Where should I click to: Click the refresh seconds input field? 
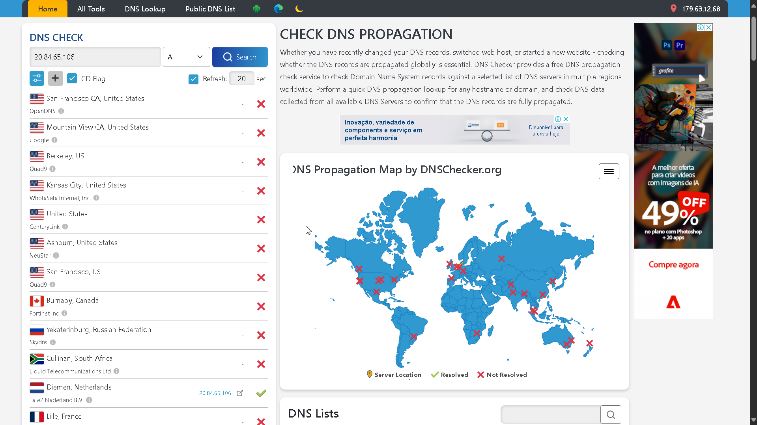click(x=242, y=79)
